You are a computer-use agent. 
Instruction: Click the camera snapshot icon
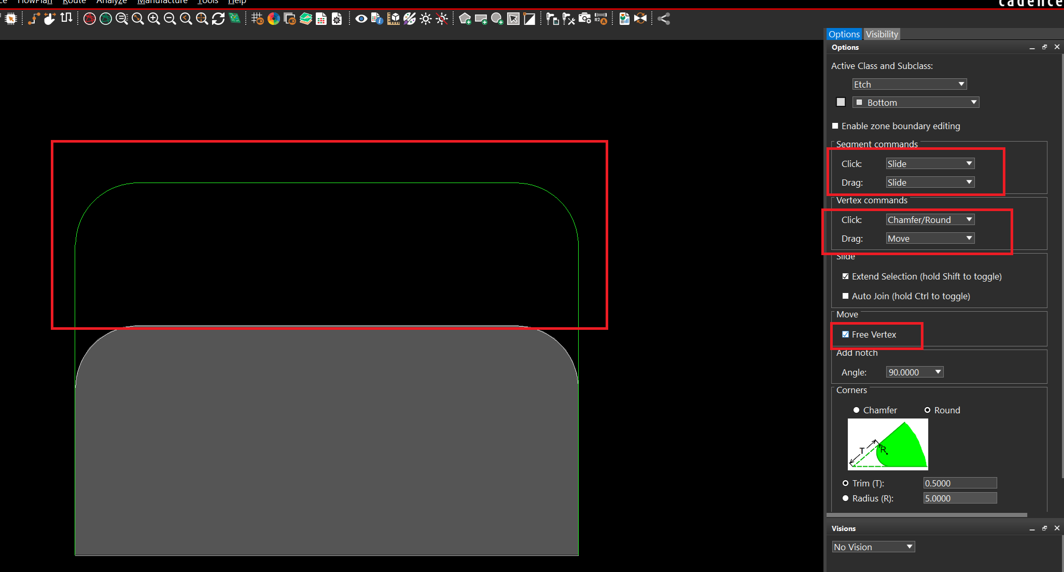(x=585, y=19)
